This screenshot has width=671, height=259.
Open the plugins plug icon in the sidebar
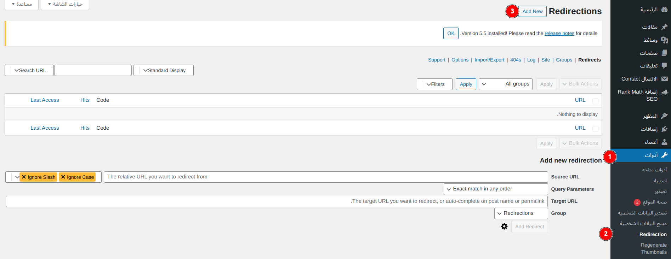(664, 129)
